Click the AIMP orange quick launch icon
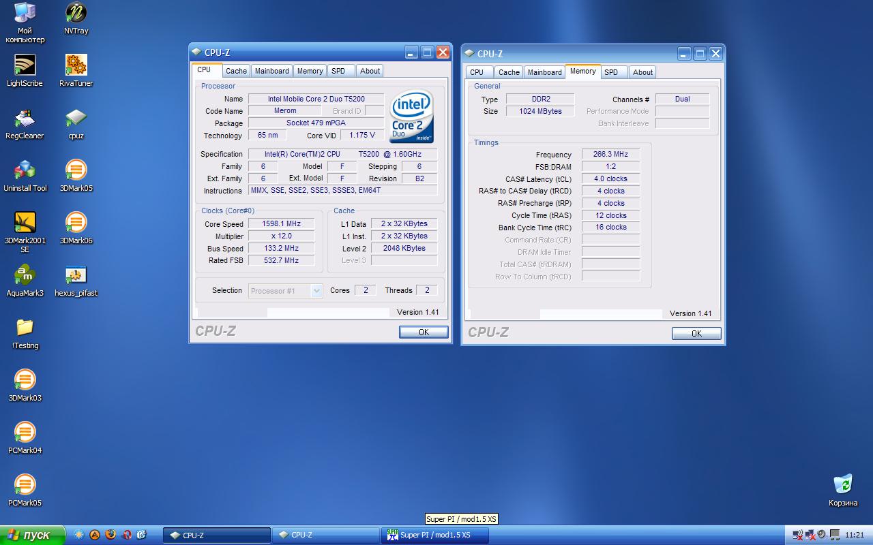Screen dimensions: 873x545 95,535
